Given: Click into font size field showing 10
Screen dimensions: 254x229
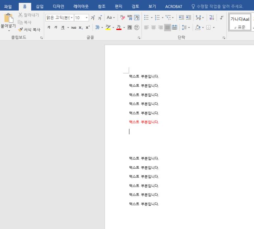Looking at the screenshot, I should pos(80,17).
